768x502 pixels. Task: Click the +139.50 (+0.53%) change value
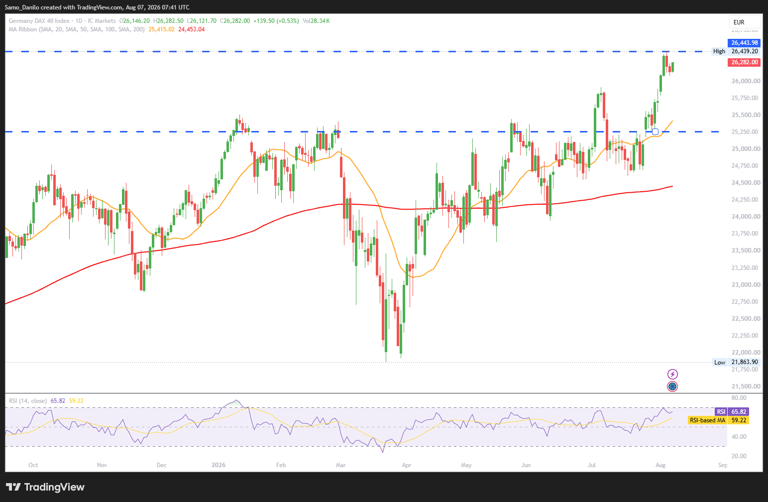point(276,21)
